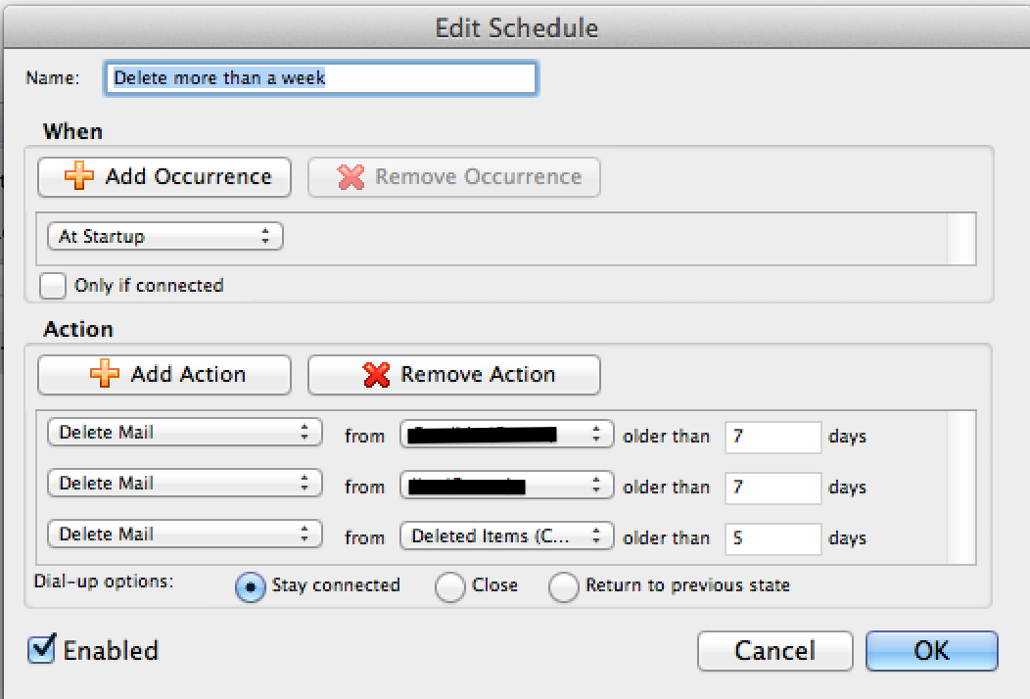Viewport: 1030px width, 699px height.
Task: Select Return to previous state option
Action: tap(564, 586)
